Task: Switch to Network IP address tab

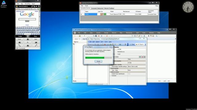Action: pos(109,8)
